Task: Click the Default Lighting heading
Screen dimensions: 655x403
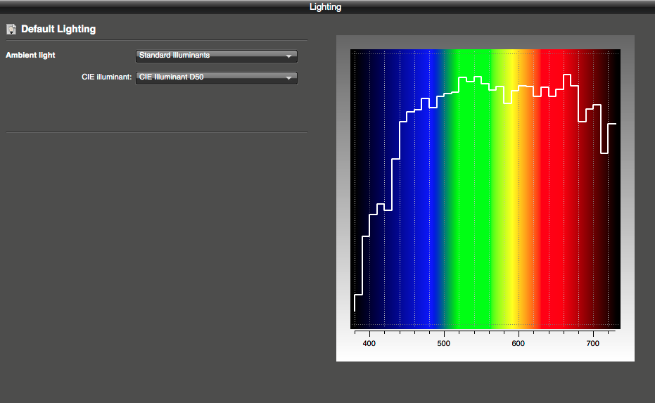Action: pyautogui.click(x=58, y=30)
